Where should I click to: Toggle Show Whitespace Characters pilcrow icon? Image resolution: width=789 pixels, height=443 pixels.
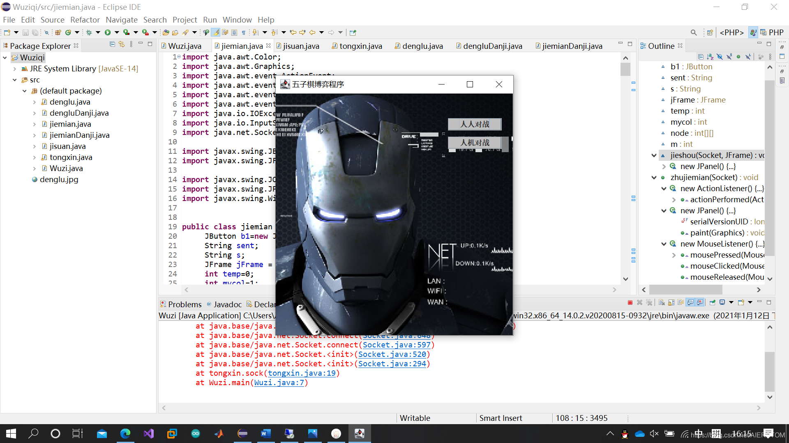coord(244,32)
